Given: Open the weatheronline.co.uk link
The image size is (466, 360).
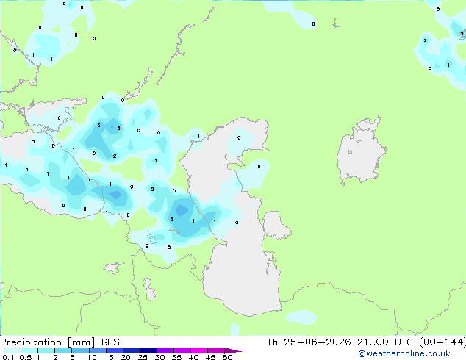Looking at the screenshot, I should point(404,353).
